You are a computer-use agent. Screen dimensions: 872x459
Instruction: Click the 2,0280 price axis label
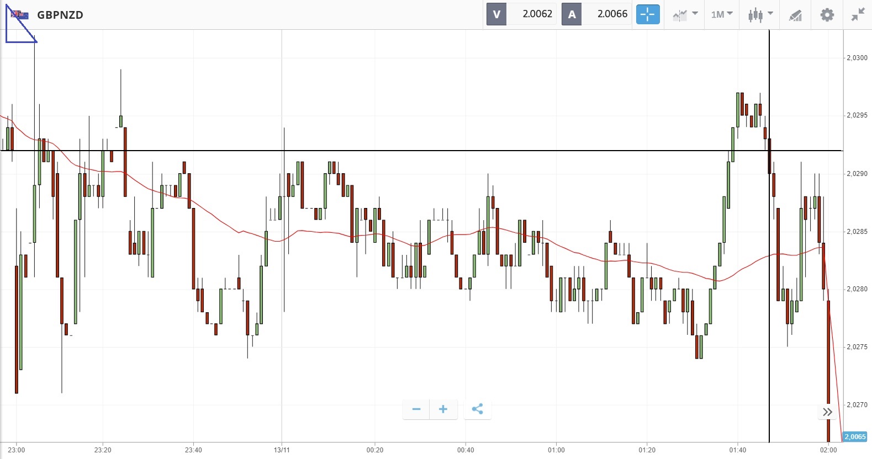(857, 289)
